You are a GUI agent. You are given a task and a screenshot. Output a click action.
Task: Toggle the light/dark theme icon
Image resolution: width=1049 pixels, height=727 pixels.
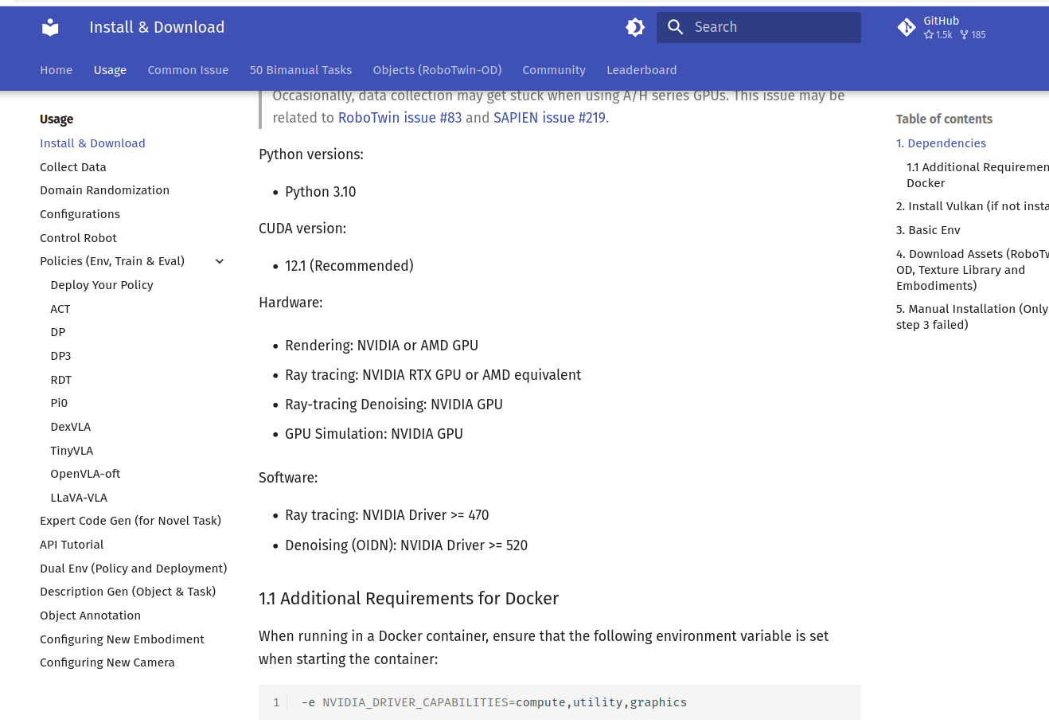[635, 28]
